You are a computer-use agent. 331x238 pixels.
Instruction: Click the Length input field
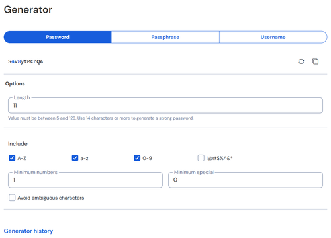[165, 105]
